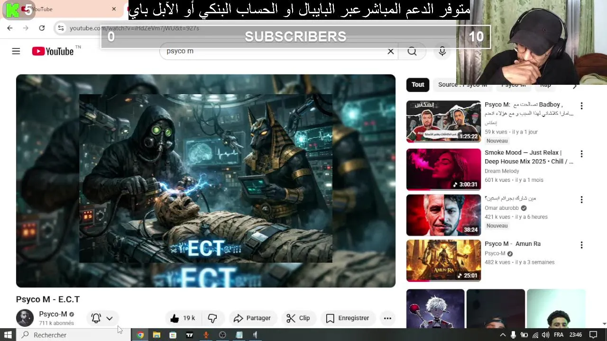Click the browser back arrow
This screenshot has height=341, width=607.
coord(10,28)
